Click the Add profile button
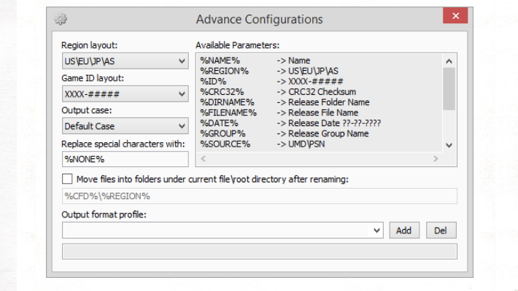The width and height of the screenshot is (518, 291). [404, 230]
